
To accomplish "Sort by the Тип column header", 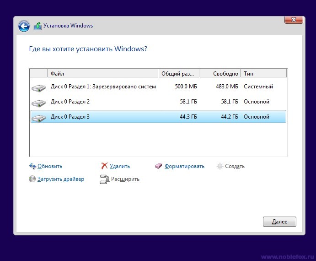I will (263, 73).
